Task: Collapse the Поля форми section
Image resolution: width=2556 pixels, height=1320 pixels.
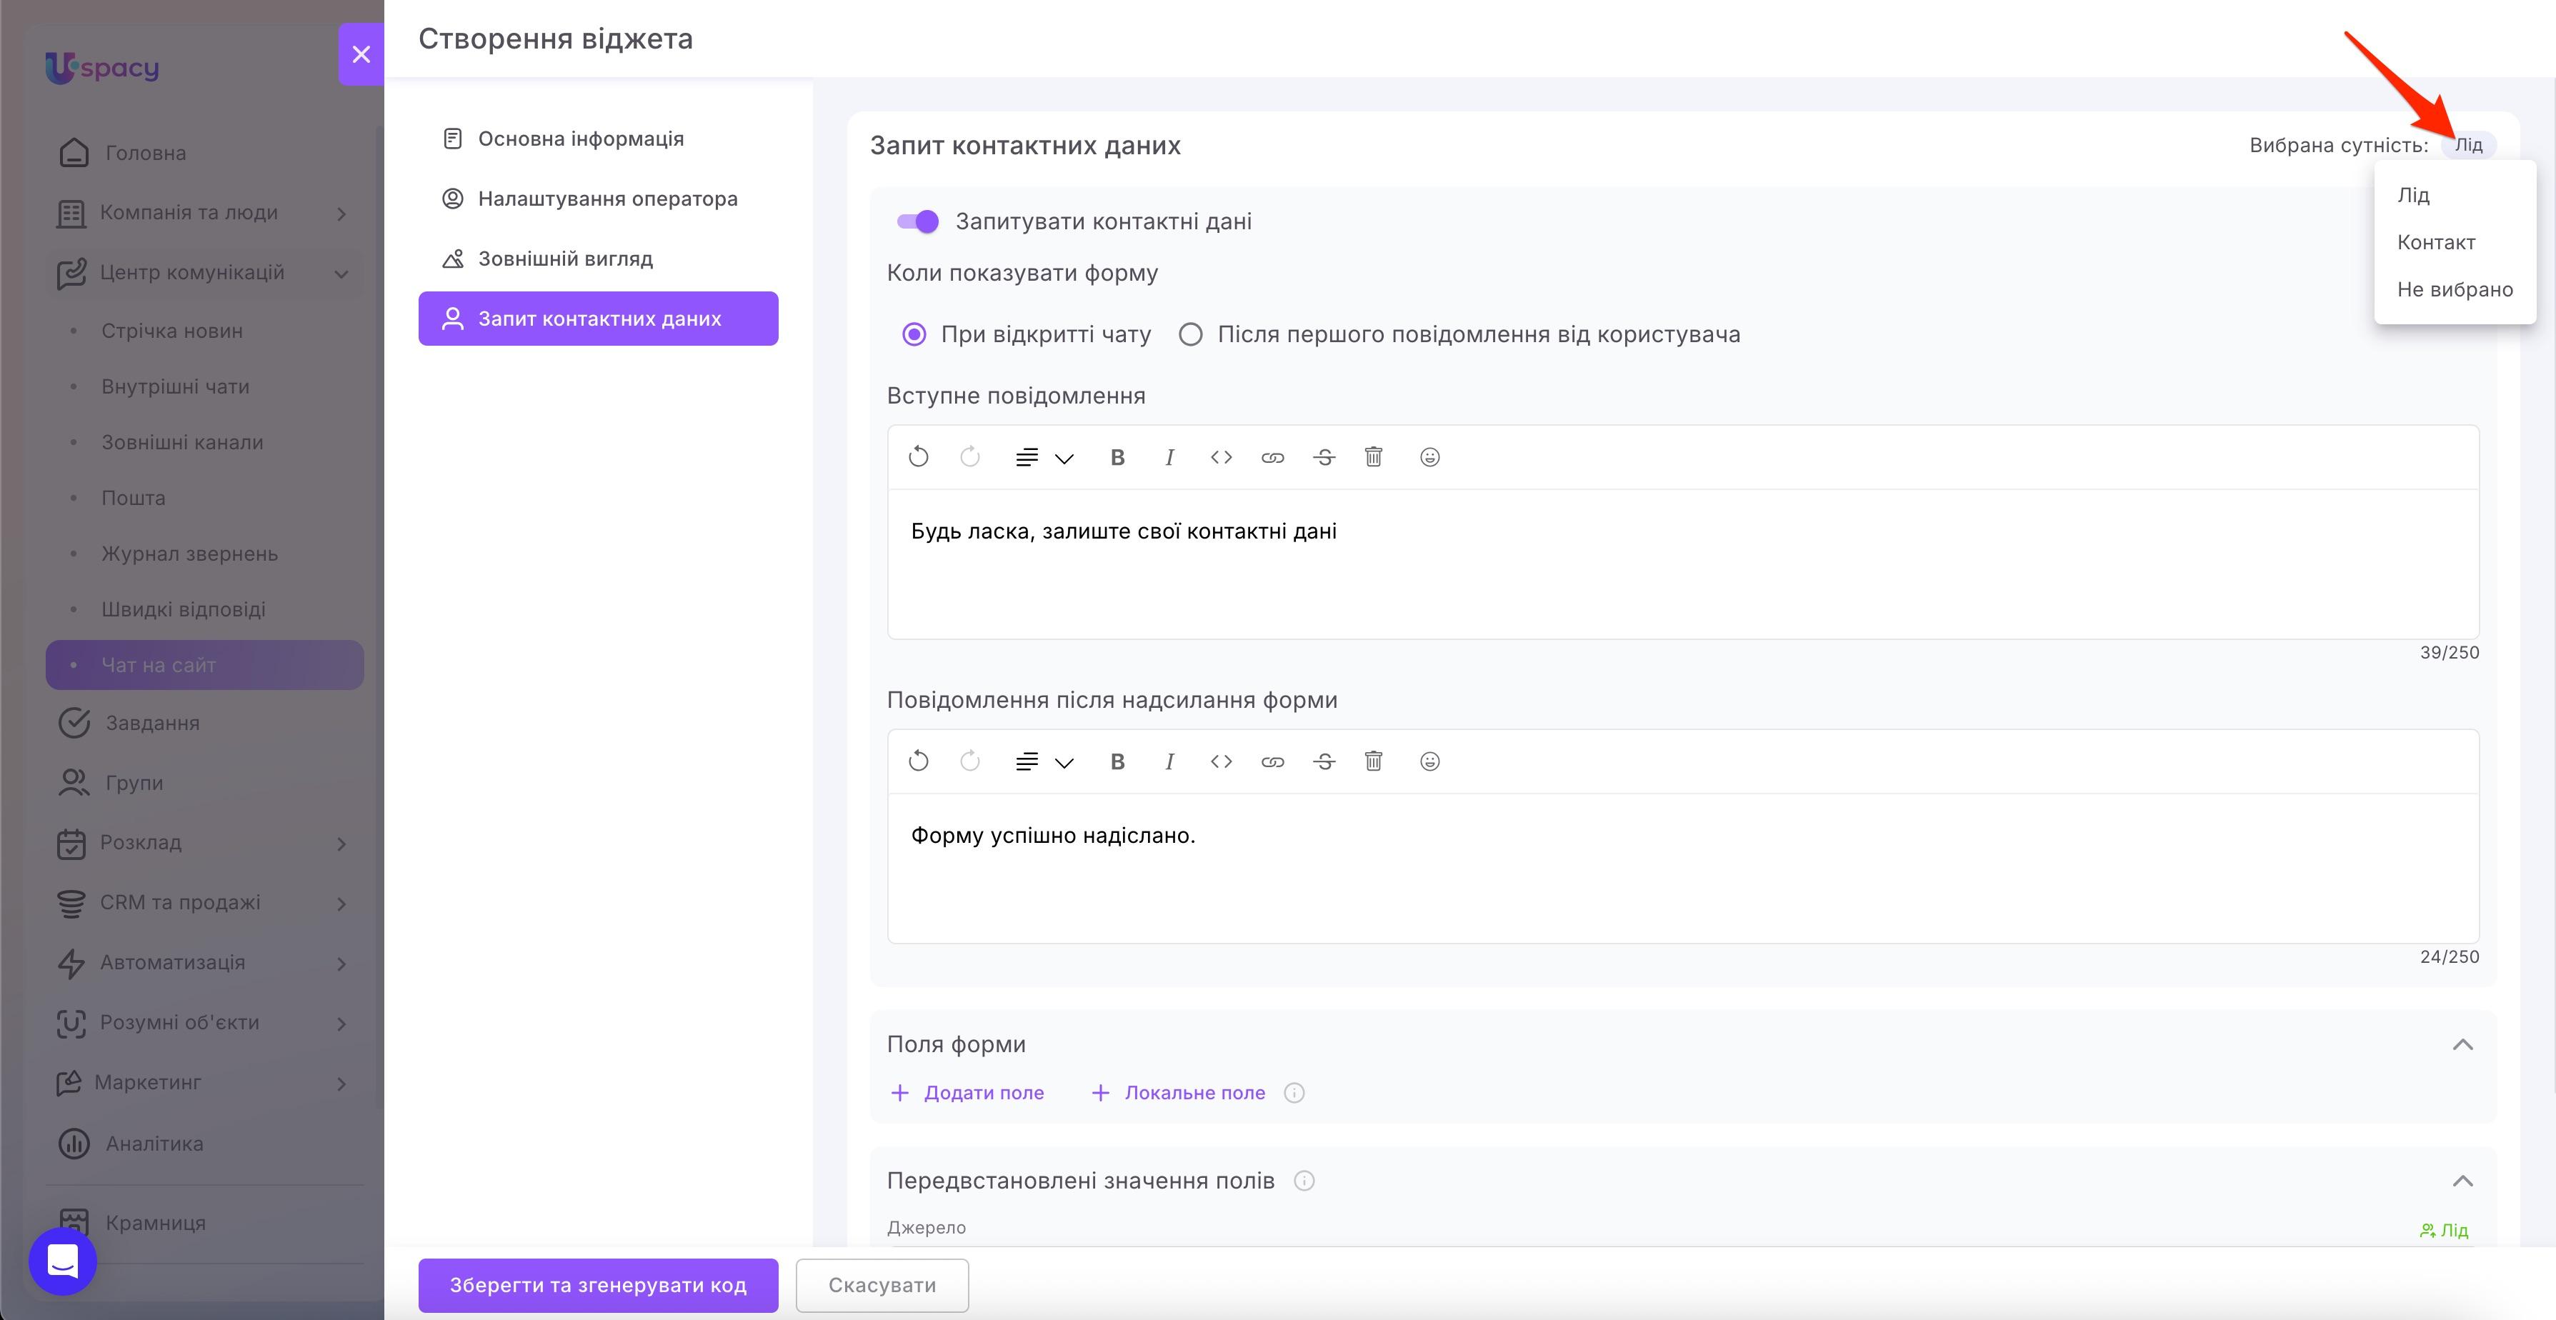Action: (2462, 1044)
